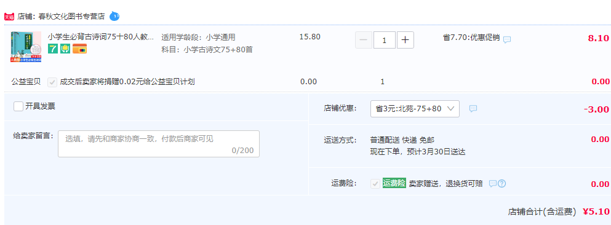Toggle the 公益宝贝 donation checkbox
Viewport: 611px width, 225px height.
[x=52, y=82]
